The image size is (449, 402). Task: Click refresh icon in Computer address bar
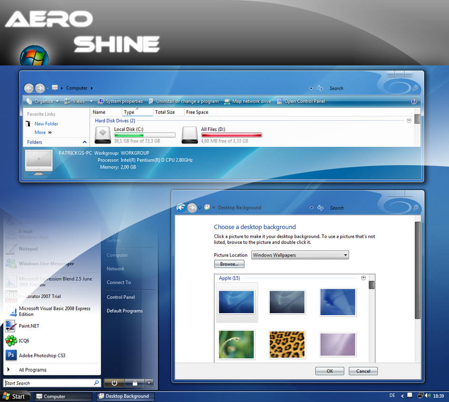click(x=320, y=88)
